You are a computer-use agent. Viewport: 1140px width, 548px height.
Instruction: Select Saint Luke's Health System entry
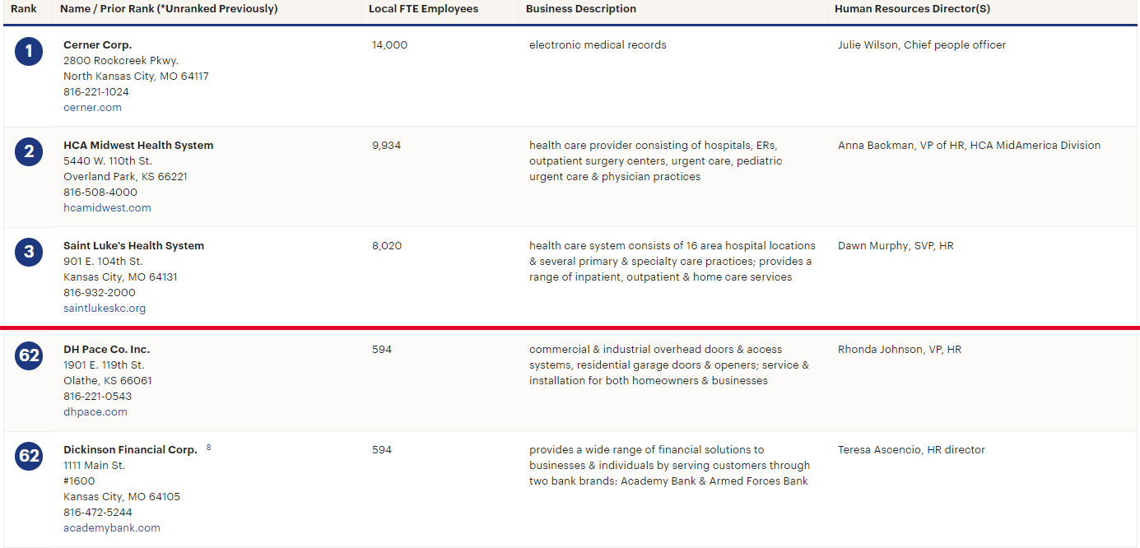click(x=133, y=244)
